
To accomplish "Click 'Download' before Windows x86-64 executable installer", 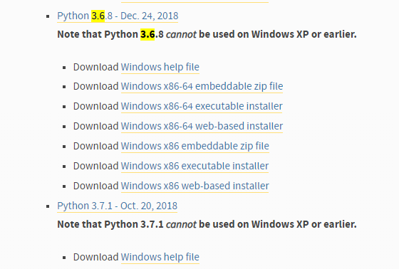I will pos(96,106).
